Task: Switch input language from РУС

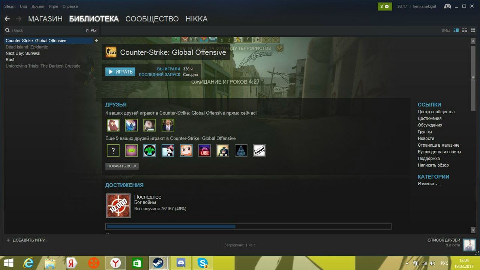Action: (444, 263)
